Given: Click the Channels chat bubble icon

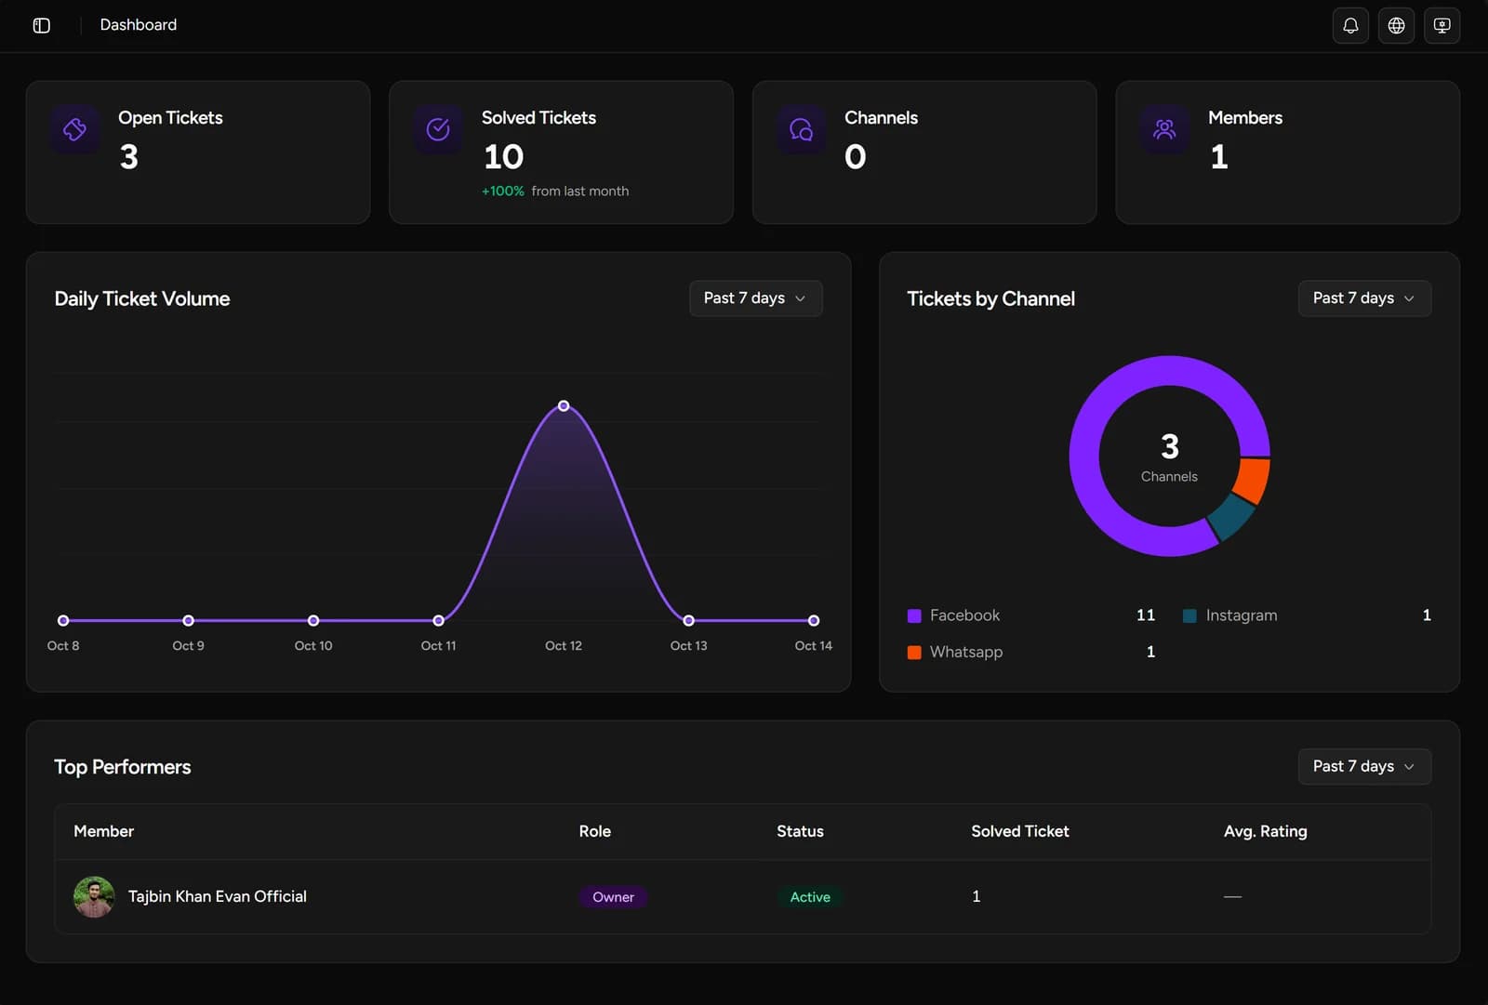Looking at the screenshot, I should click(802, 129).
